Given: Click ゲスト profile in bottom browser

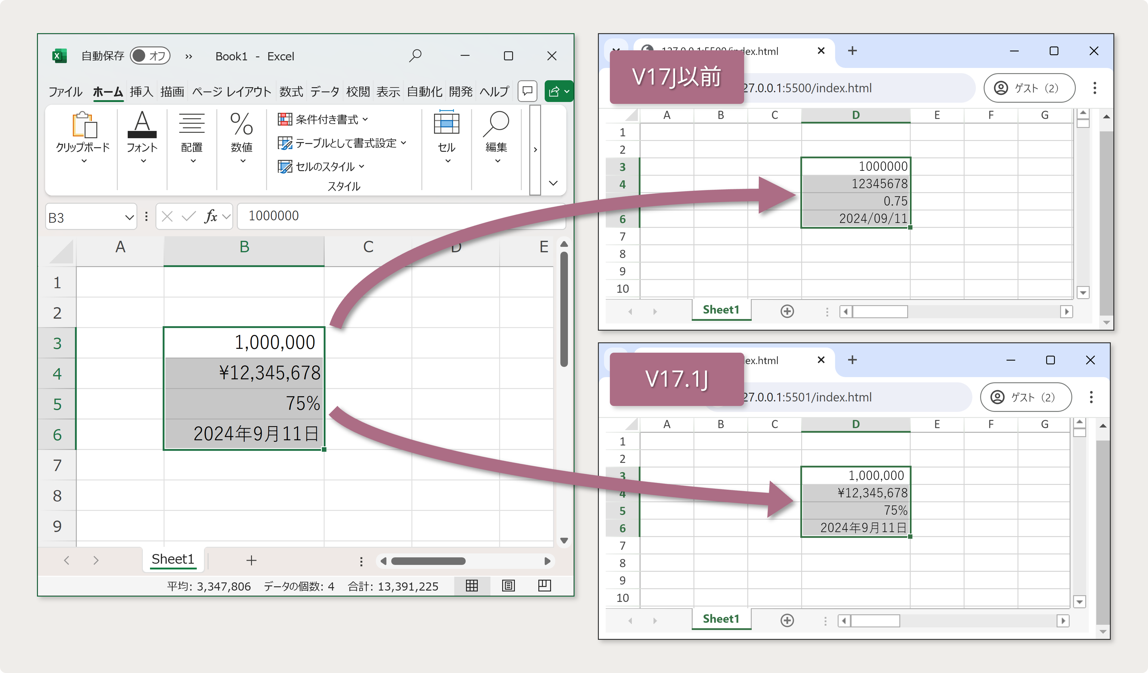Looking at the screenshot, I should 1025,397.
